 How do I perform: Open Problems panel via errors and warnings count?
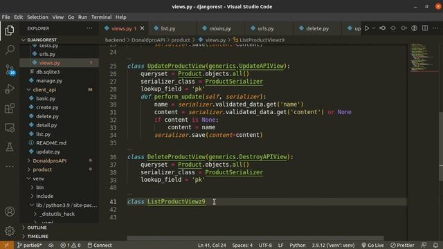click(x=71, y=245)
